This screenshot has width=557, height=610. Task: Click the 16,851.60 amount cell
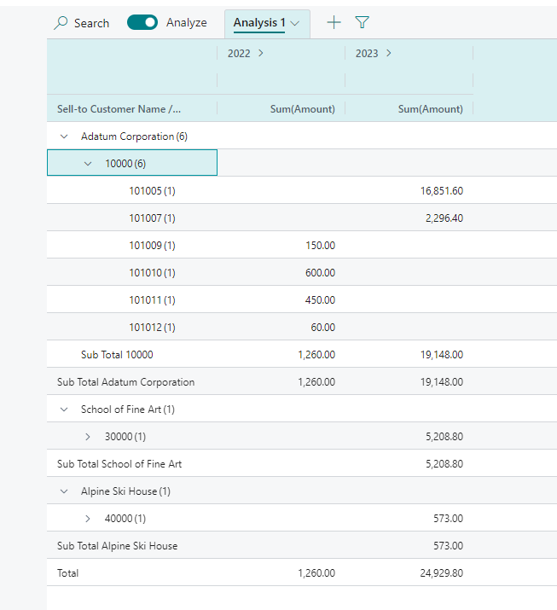click(x=441, y=191)
